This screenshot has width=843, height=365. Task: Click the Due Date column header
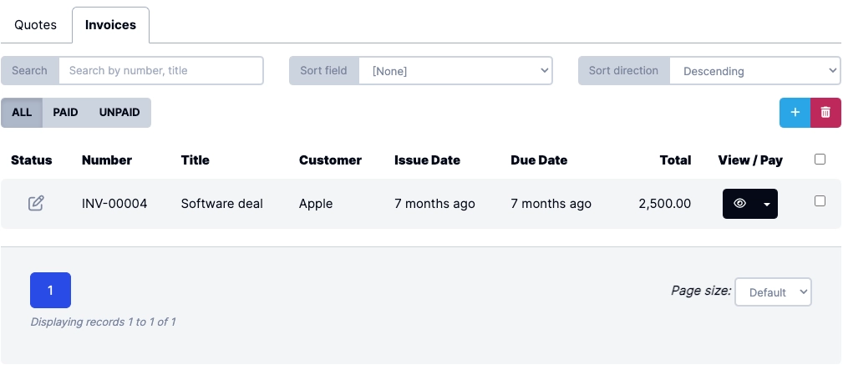click(539, 160)
